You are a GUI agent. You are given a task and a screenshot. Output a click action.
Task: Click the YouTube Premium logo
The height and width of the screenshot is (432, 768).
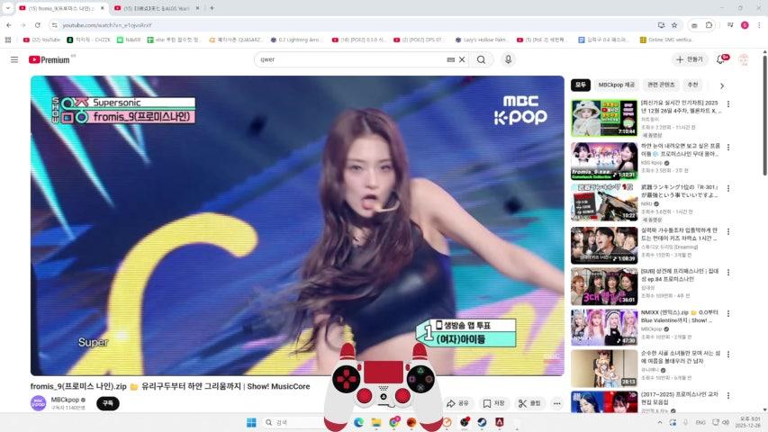[x=49, y=59]
